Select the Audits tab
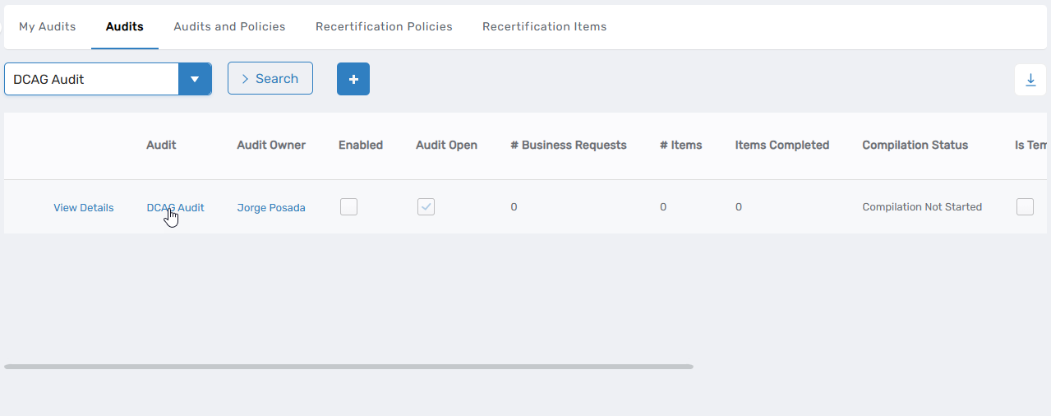Image resolution: width=1051 pixels, height=416 pixels. (125, 26)
